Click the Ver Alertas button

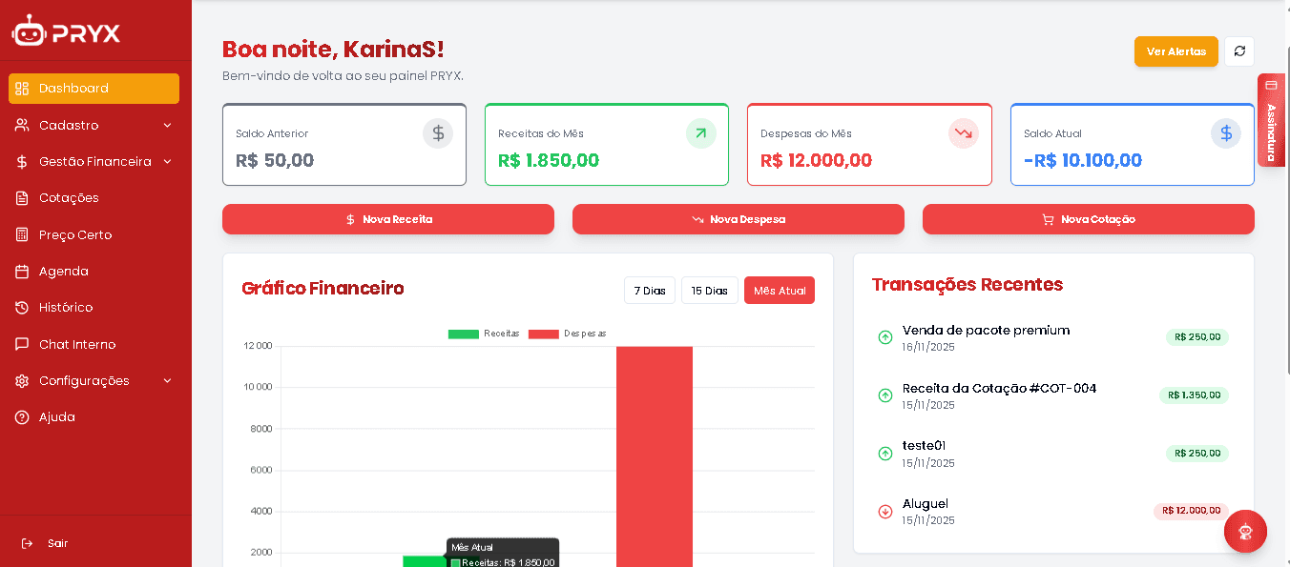1176,51
